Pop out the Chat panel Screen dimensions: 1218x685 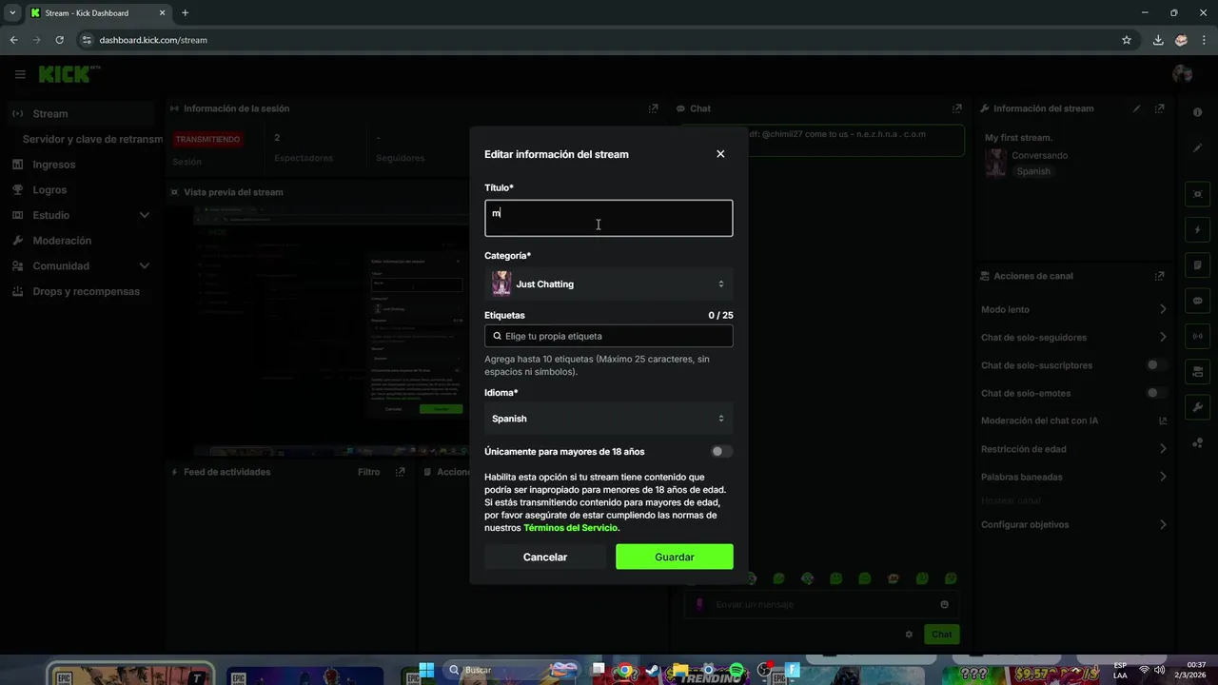coord(956,108)
